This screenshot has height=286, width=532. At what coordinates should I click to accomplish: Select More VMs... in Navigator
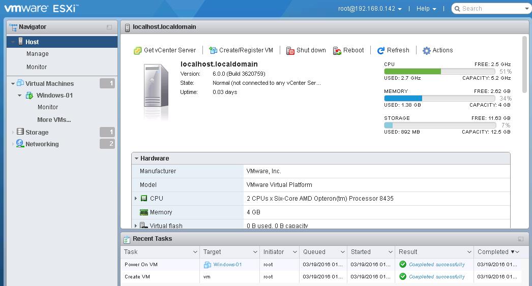pos(54,120)
